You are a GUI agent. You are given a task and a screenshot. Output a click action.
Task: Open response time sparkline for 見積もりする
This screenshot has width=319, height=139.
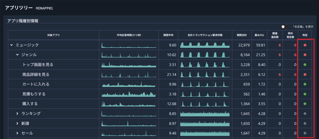[129, 94]
